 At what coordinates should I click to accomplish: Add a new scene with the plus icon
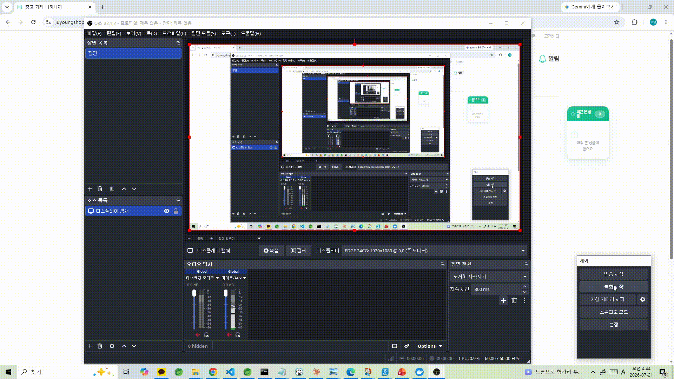pyautogui.click(x=90, y=189)
